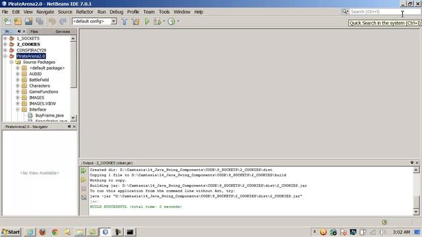Open the Team menu

pyautogui.click(x=149, y=12)
